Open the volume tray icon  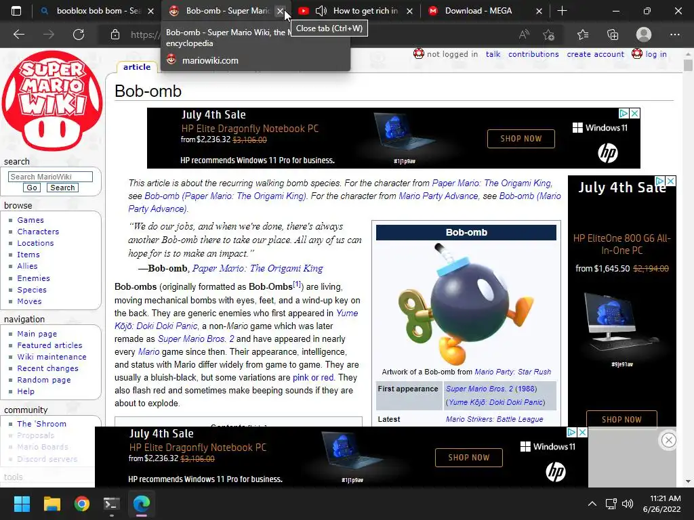(x=628, y=504)
